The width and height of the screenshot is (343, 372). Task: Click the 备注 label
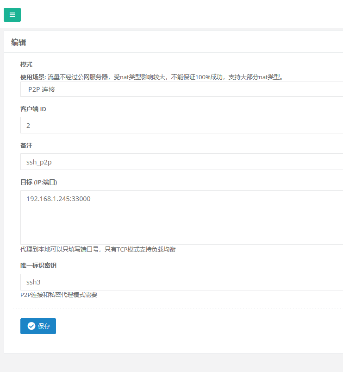[x=26, y=145]
